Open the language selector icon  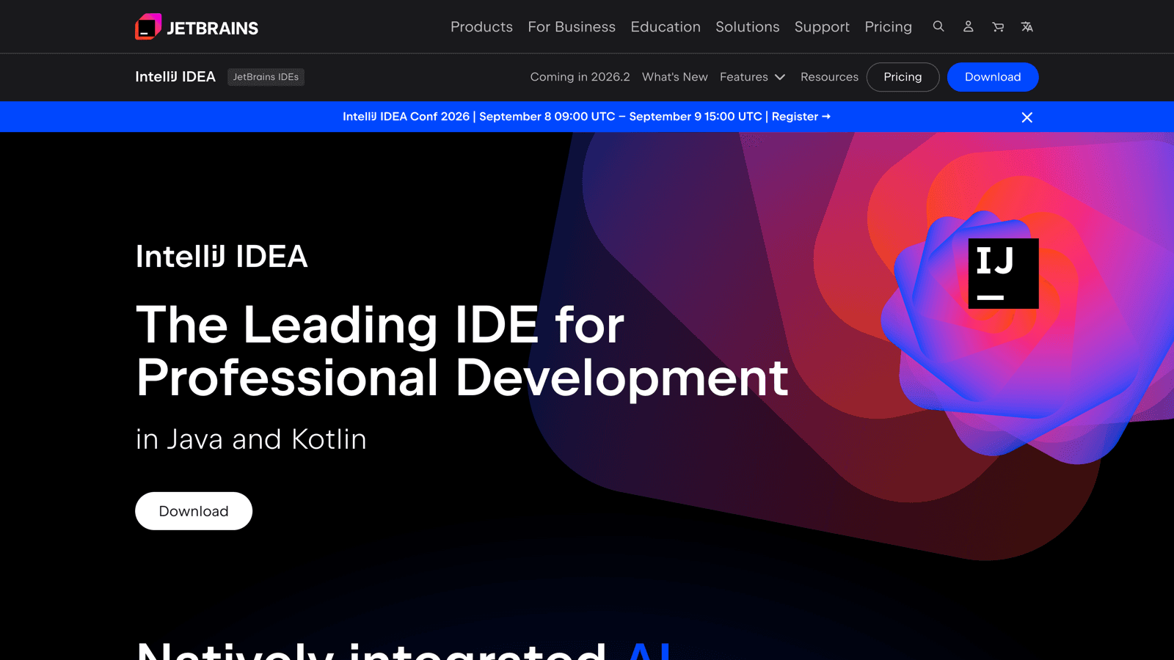[x=1027, y=26]
